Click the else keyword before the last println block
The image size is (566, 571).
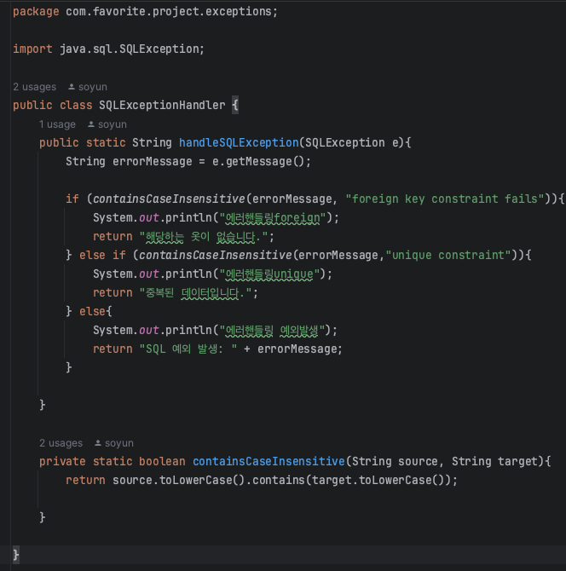92,312
